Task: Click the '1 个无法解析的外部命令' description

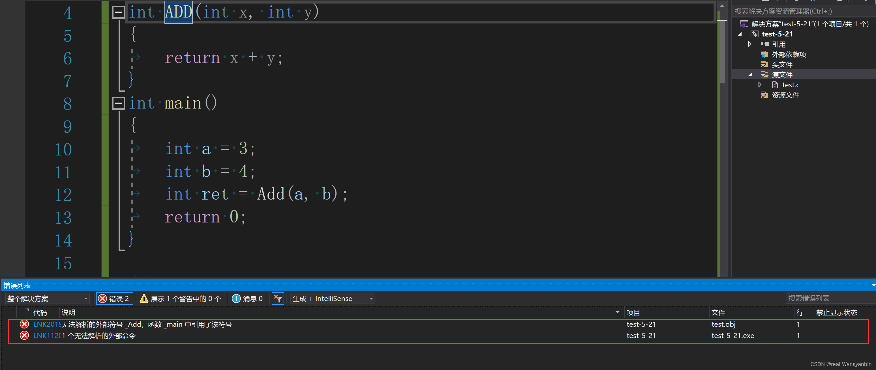Action: point(98,335)
